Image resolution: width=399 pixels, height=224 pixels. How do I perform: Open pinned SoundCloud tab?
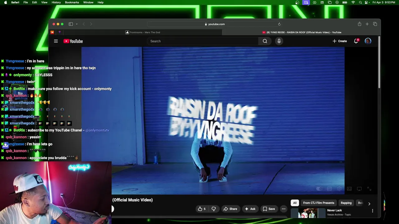pos(52,32)
